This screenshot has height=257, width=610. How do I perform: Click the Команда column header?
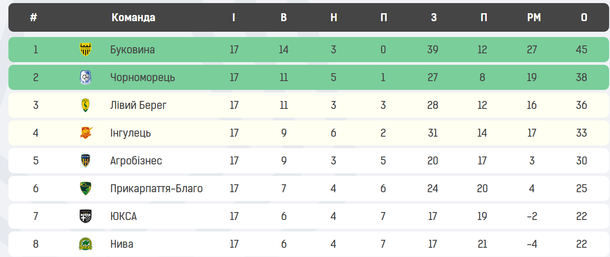pyautogui.click(x=133, y=18)
